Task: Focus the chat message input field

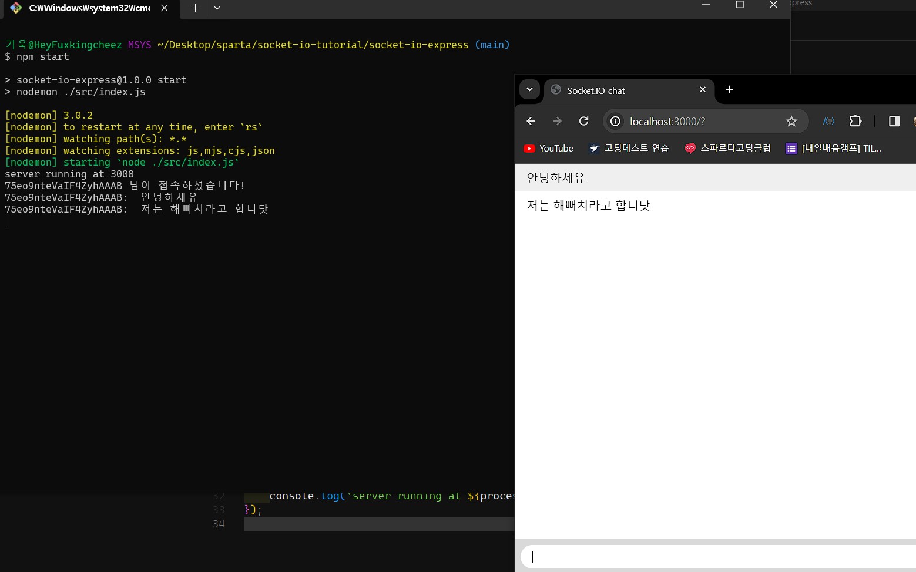Action: pos(718,557)
